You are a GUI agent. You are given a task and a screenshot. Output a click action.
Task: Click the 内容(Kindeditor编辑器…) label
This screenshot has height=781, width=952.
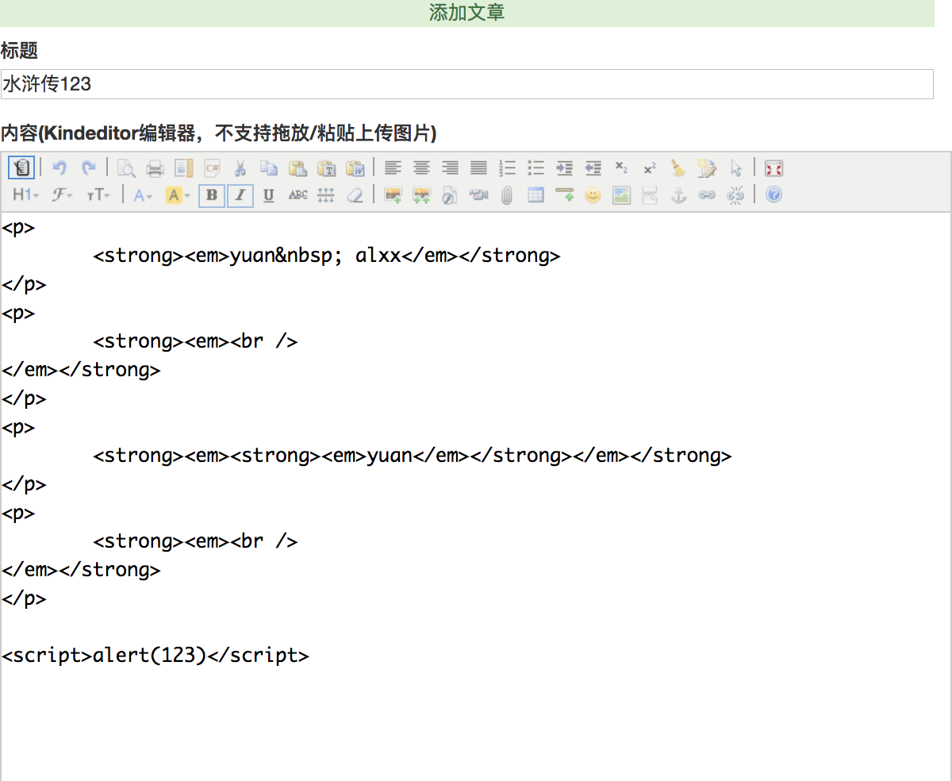tap(219, 133)
